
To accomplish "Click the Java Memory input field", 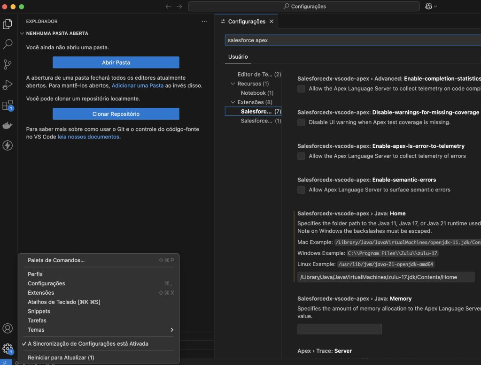I will tap(340, 329).
